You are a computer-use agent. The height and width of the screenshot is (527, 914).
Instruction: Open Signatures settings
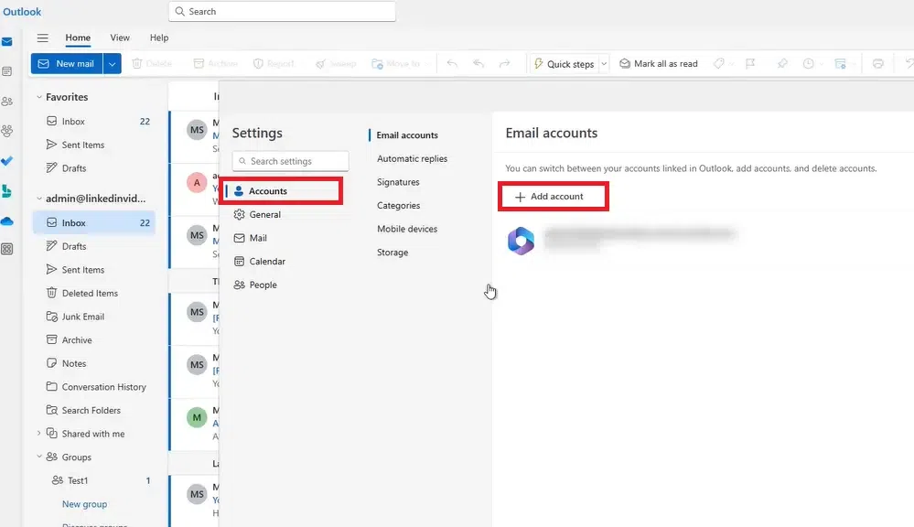(x=398, y=182)
